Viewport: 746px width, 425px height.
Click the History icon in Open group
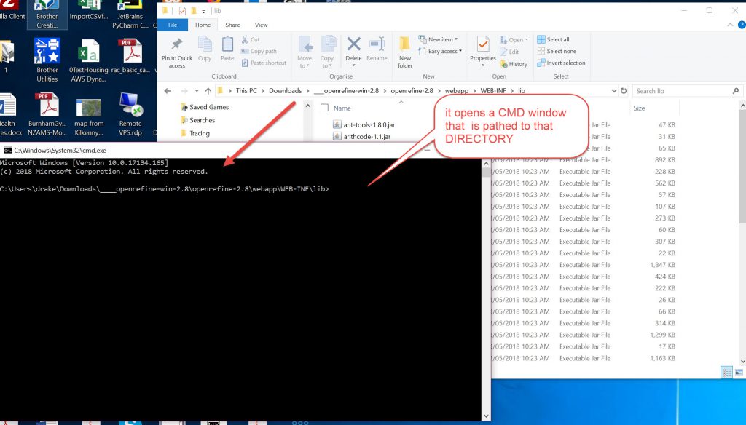point(514,64)
